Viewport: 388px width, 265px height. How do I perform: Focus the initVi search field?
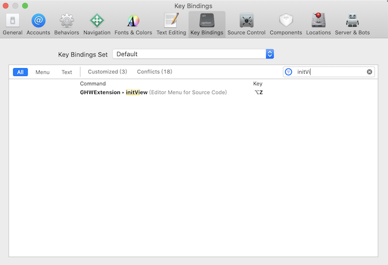pyautogui.click(x=328, y=72)
